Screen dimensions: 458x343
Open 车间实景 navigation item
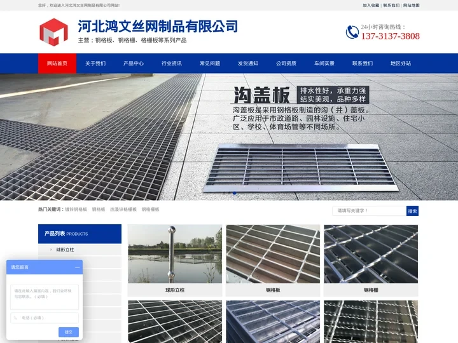point(324,64)
